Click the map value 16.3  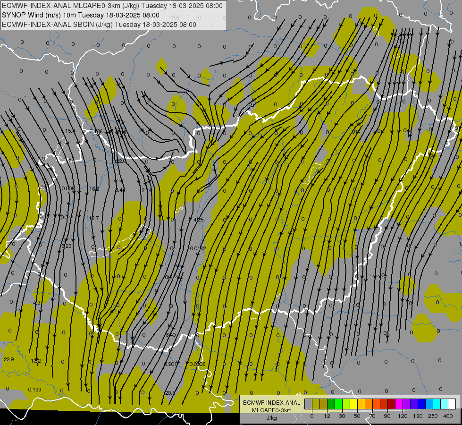(x=94, y=189)
